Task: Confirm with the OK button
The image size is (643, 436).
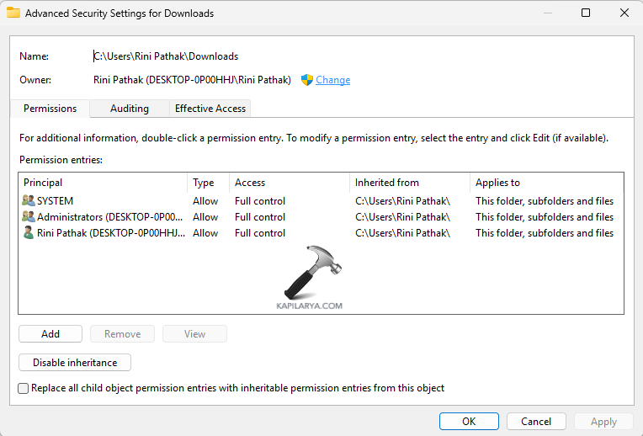Action: [469, 421]
